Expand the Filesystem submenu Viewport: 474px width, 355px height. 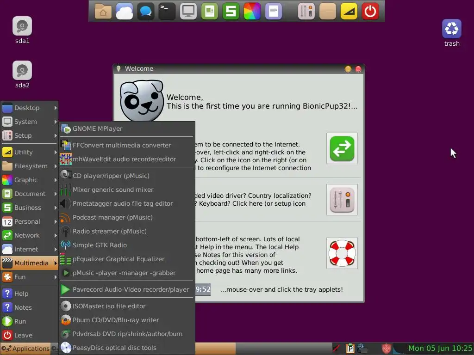(x=29, y=166)
